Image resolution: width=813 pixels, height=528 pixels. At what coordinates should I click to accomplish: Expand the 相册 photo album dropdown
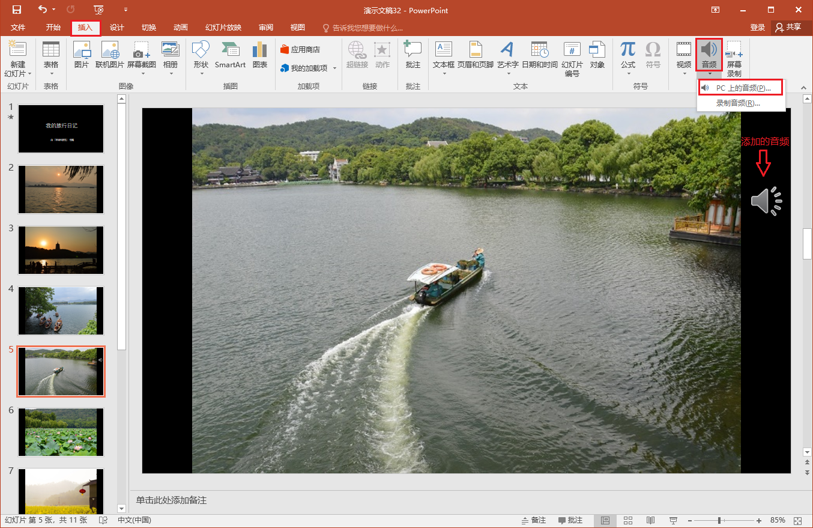171,74
